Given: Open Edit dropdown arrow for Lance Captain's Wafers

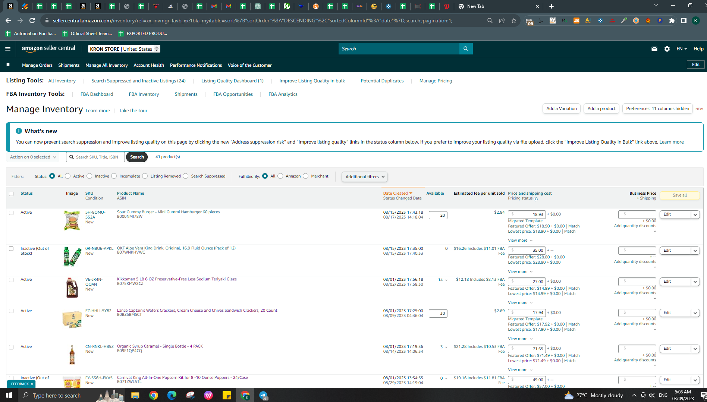Looking at the screenshot, I should pyautogui.click(x=695, y=313).
